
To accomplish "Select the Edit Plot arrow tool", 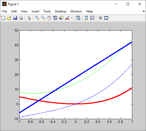I will [29, 18].
